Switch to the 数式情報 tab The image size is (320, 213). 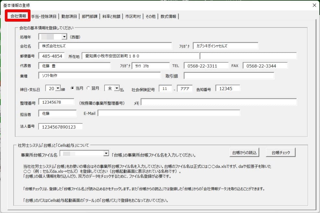click(x=169, y=17)
